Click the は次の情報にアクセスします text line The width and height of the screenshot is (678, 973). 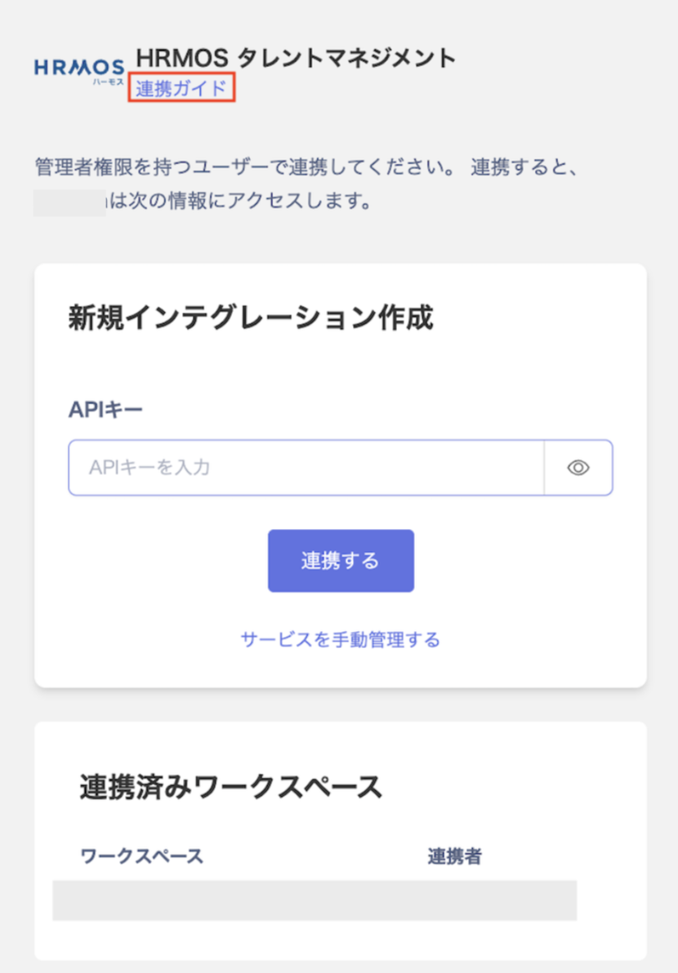click(x=241, y=201)
